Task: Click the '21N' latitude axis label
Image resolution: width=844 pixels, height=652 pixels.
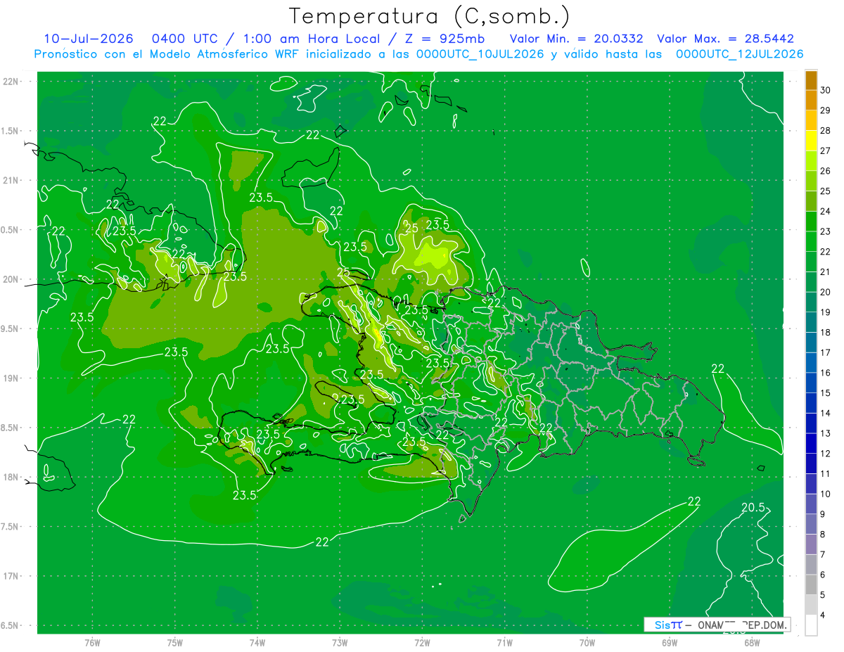Action: coord(11,181)
